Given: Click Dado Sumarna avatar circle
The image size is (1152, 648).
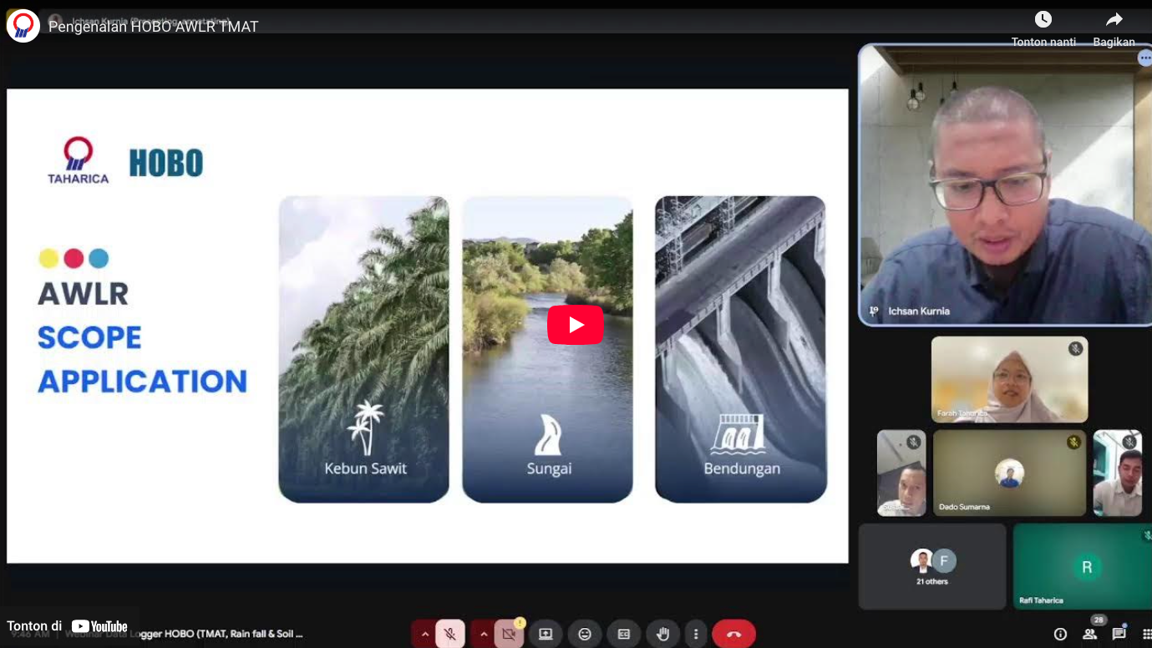Looking at the screenshot, I should pyautogui.click(x=1009, y=473).
